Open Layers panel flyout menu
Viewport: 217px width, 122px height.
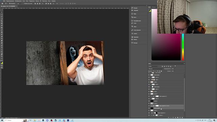coord(184,63)
